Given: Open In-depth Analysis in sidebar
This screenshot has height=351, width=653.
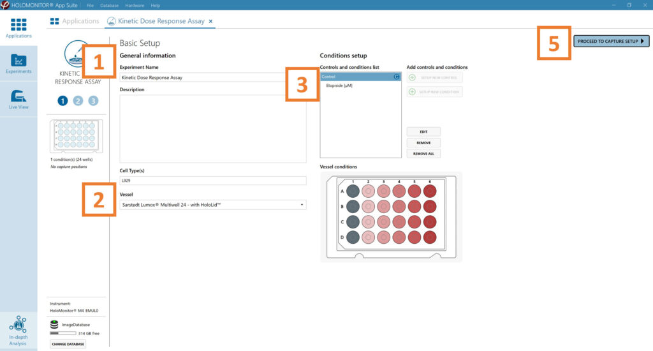Looking at the screenshot, I should point(18,331).
